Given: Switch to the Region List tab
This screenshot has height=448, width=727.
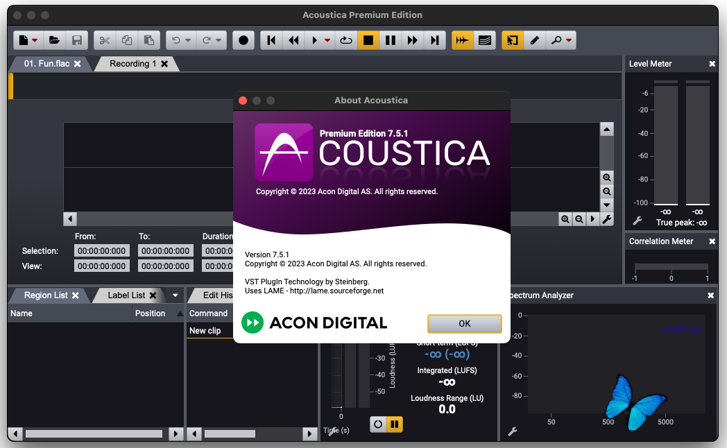Looking at the screenshot, I should 46,295.
